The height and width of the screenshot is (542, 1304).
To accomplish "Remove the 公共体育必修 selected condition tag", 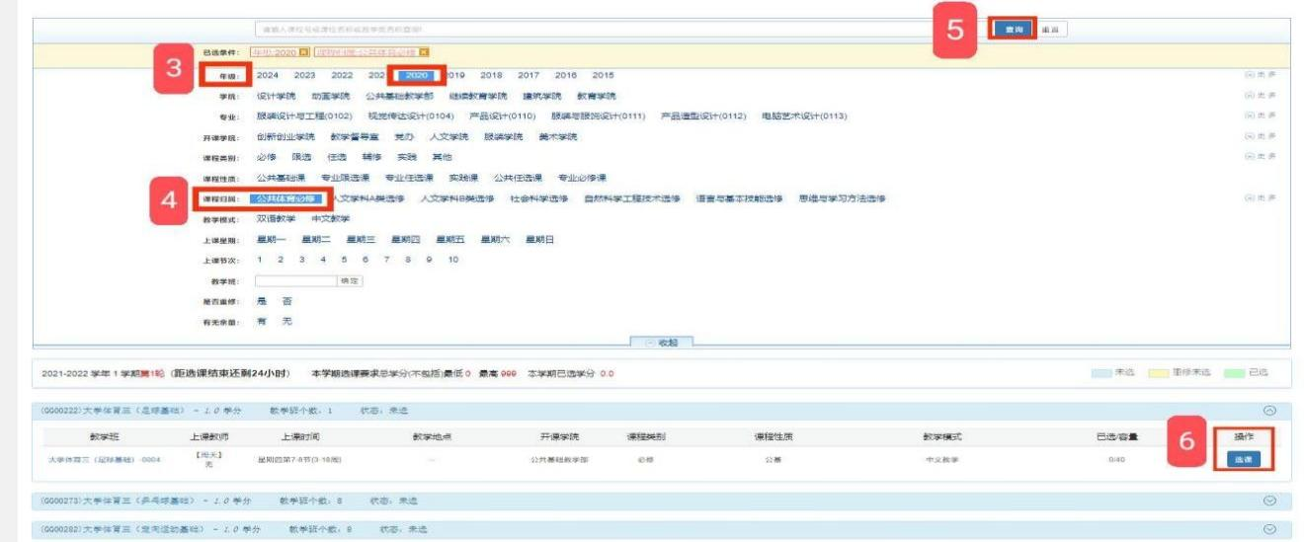I will click(424, 52).
